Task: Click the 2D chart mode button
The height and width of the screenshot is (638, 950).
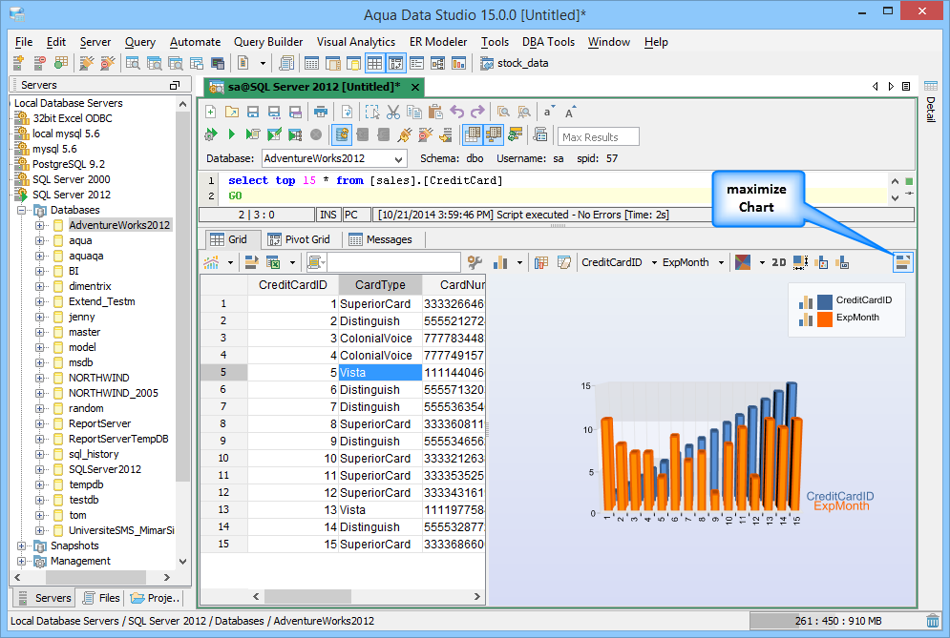Action: (779, 262)
